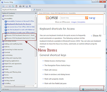Click the Stop loading icon
Viewport: 107px width, 92px height.
(10, 6)
